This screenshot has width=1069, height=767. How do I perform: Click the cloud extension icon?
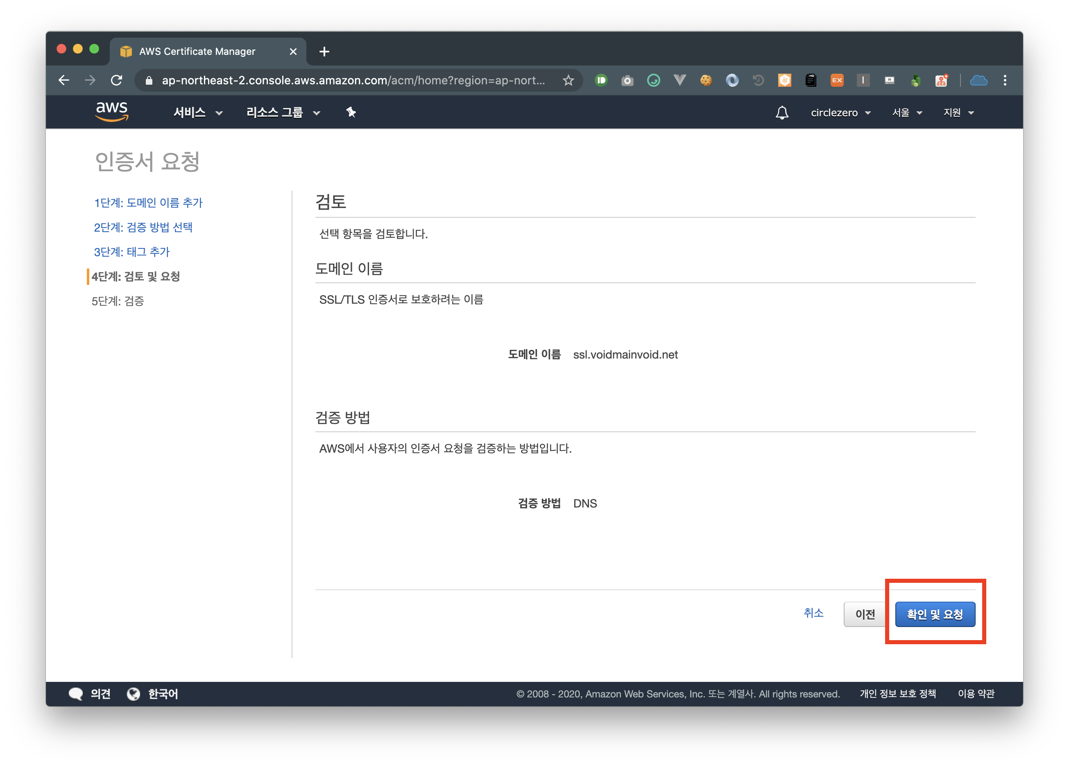point(978,81)
